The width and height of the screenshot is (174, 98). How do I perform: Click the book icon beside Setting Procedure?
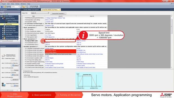(x=4, y=56)
